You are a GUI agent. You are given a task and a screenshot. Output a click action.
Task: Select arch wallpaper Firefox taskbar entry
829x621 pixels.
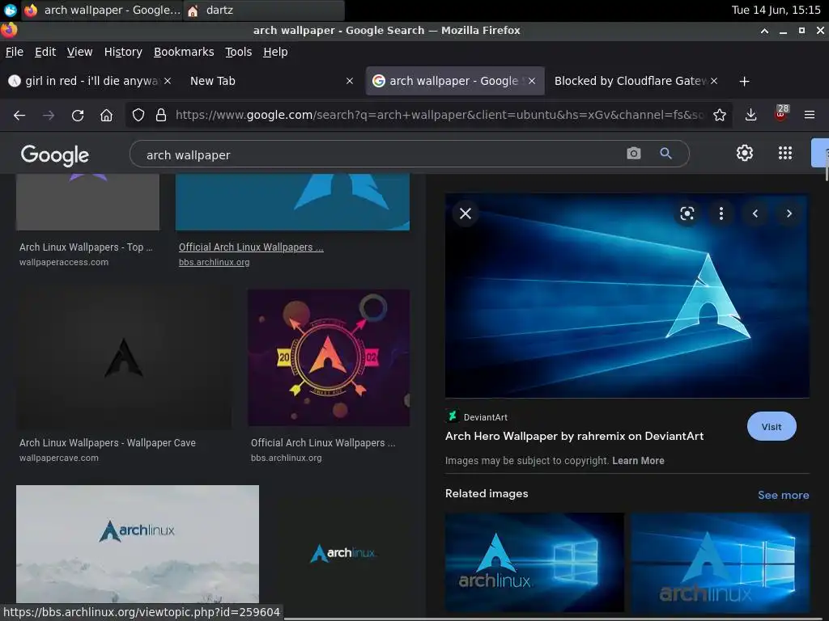tap(103, 11)
